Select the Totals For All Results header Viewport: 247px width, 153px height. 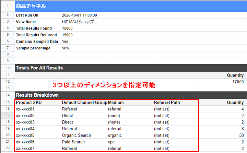tap(39, 68)
